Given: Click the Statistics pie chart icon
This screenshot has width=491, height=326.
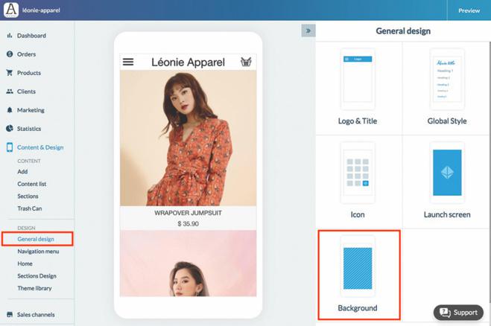Looking at the screenshot, I should [x=10, y=129].
